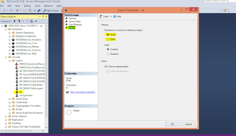Select the Audits folder
The image size is (236, 136).
tap(19, 109)
